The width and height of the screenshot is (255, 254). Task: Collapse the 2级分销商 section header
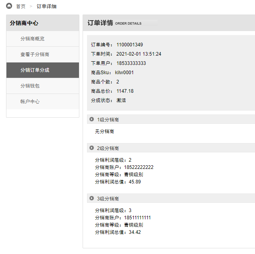[x=171, y=148]
